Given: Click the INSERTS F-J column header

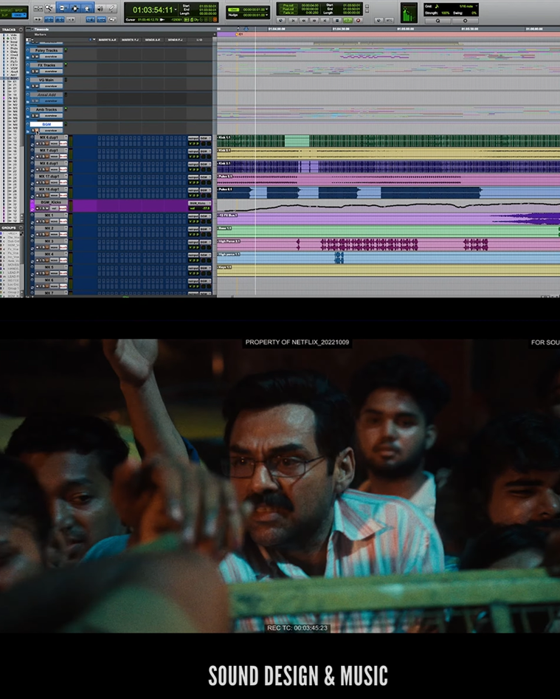Looking at the screenshot, I should pyautogui.click(x=130, y=40).
